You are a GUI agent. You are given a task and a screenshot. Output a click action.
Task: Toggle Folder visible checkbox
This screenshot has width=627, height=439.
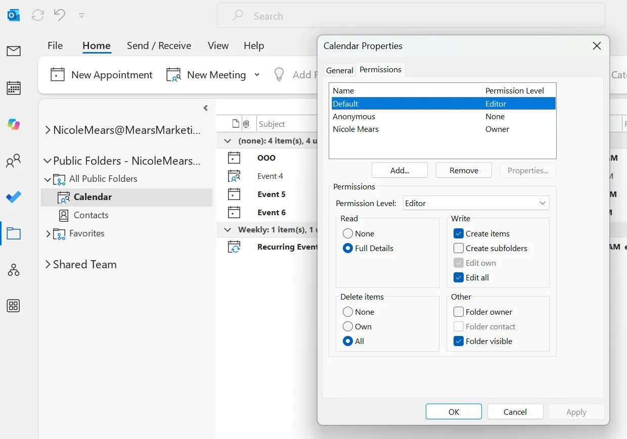[459, 341]
